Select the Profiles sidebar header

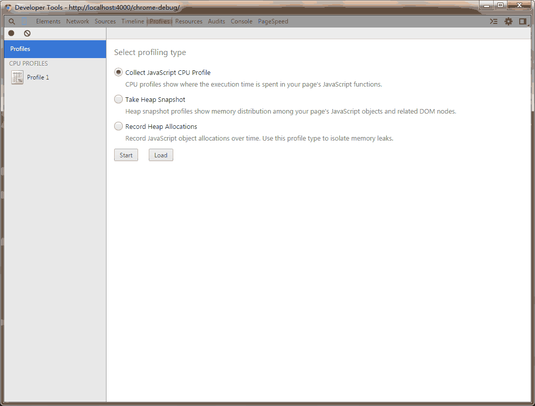click(55, 49)
